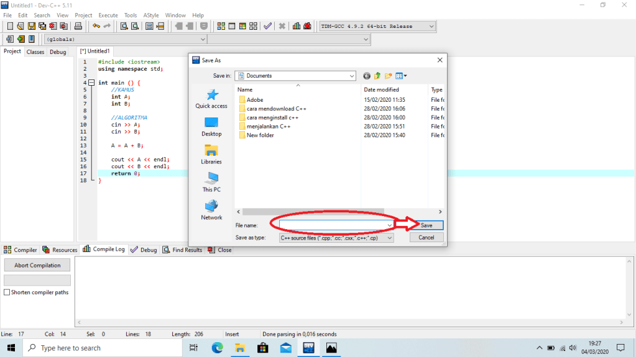
Task: Open the TDM-GCC compiler selection dropdown
Action: (x=431, y=26)
